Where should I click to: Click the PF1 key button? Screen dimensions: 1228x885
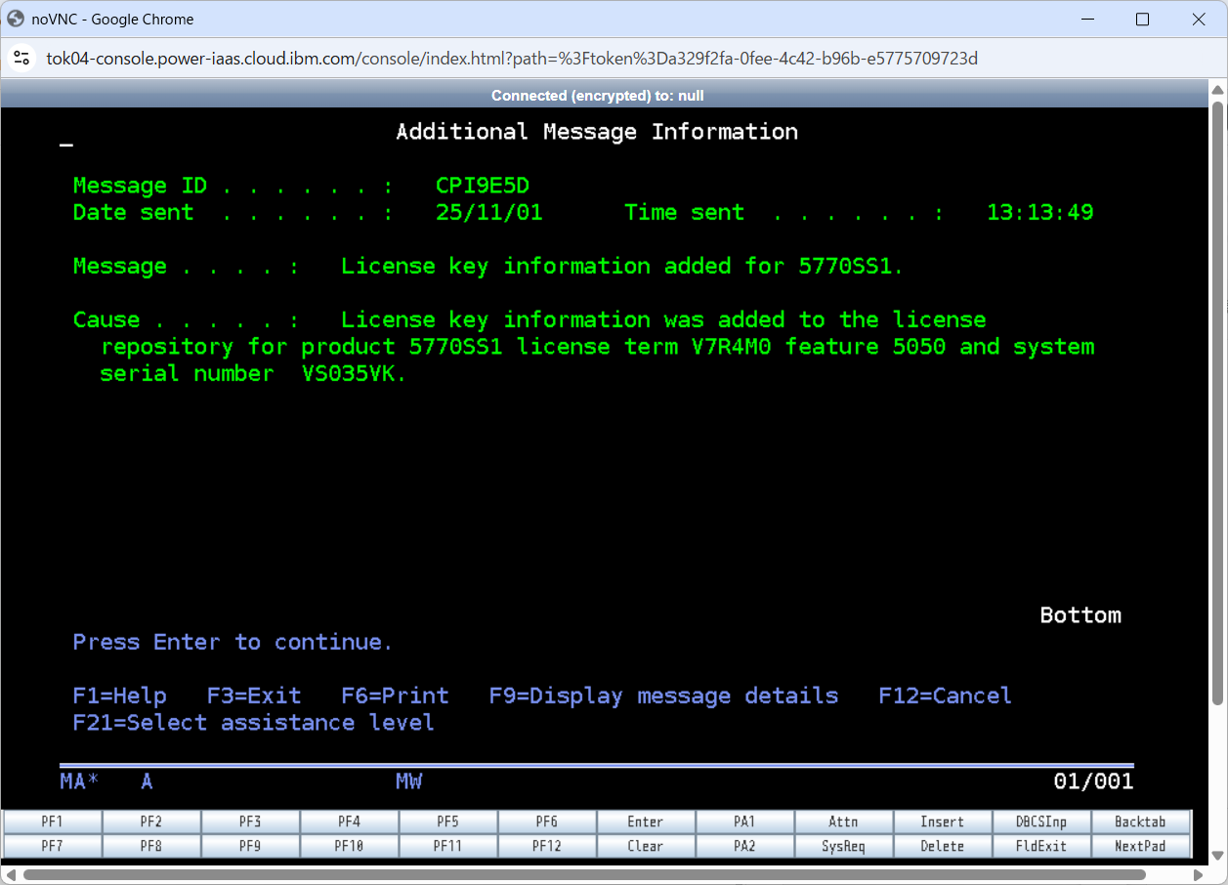pyautogui.click(x=53, y=822)
